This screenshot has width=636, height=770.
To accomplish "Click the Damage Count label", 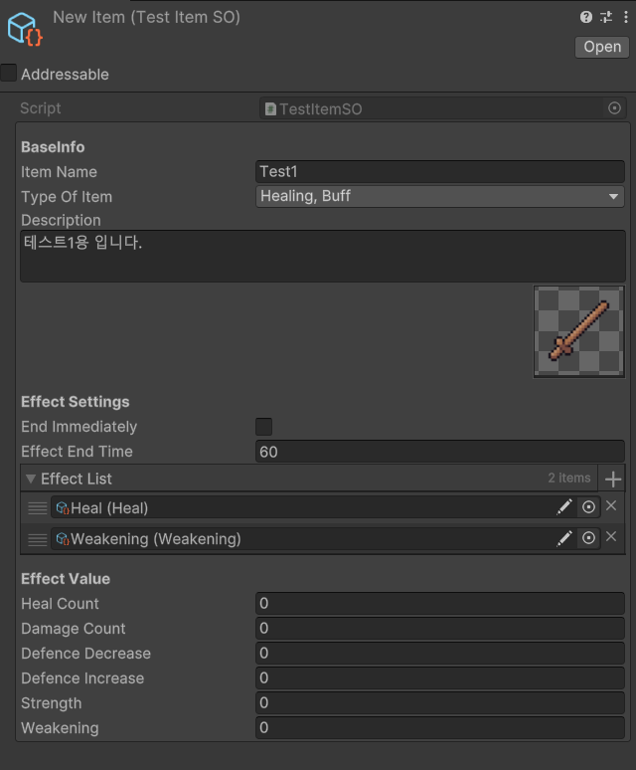I will pos(74,629).
